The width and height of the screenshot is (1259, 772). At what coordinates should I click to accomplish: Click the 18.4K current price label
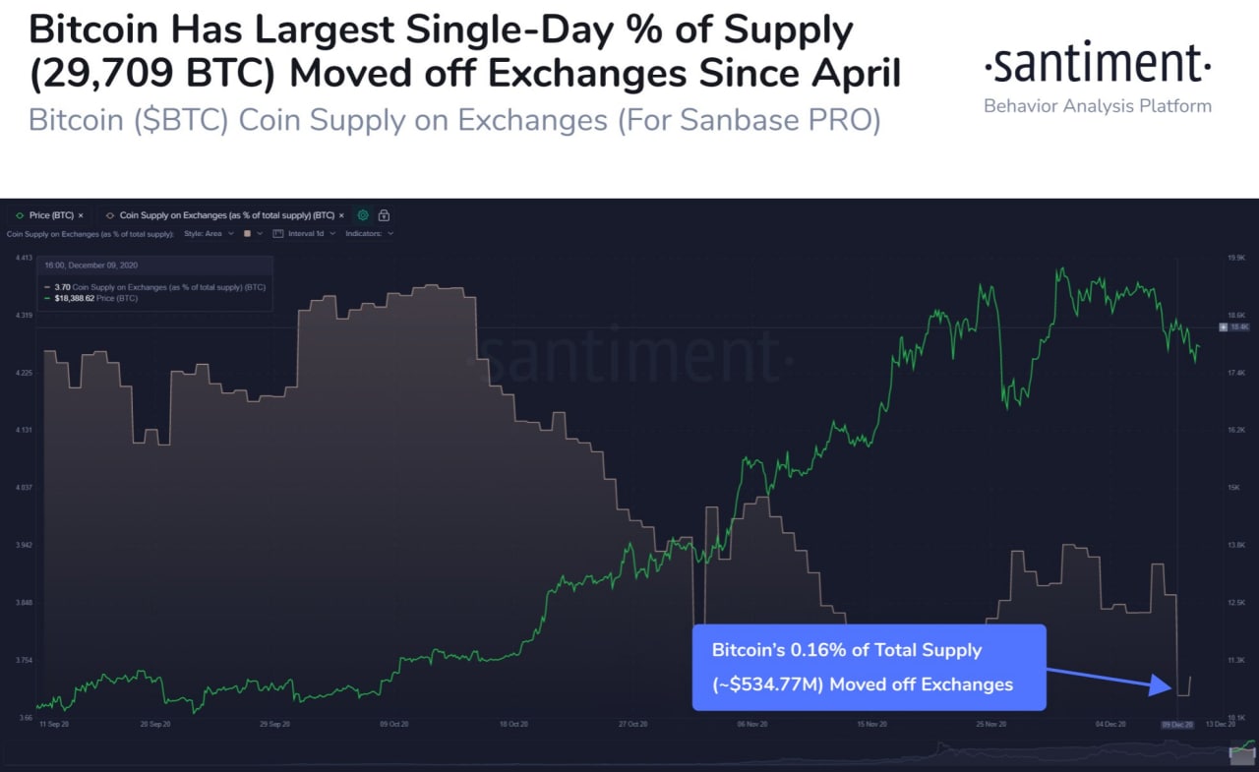pos(1238,327)
